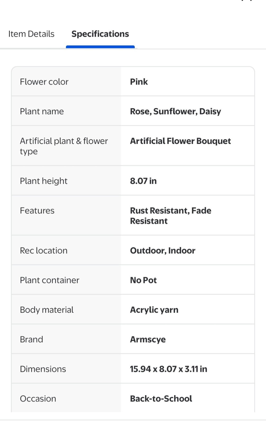Select the Pink flower color value
Viewport: 266px width, 424px height.
(x=139, y=82)
